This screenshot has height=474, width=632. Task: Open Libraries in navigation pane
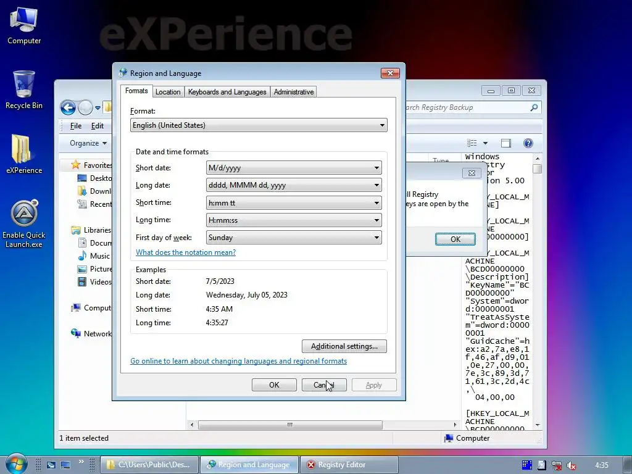point(91,230)
